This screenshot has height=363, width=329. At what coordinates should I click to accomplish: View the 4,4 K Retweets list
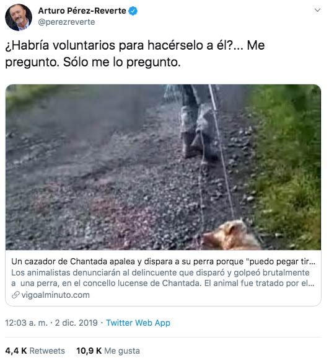pos(35,351)
